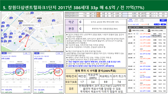Click the 과거 최고가 value 7.6 cell

119,82
